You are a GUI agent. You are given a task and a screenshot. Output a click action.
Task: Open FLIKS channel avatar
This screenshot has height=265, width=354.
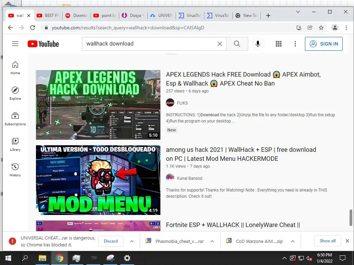(170, 103)
